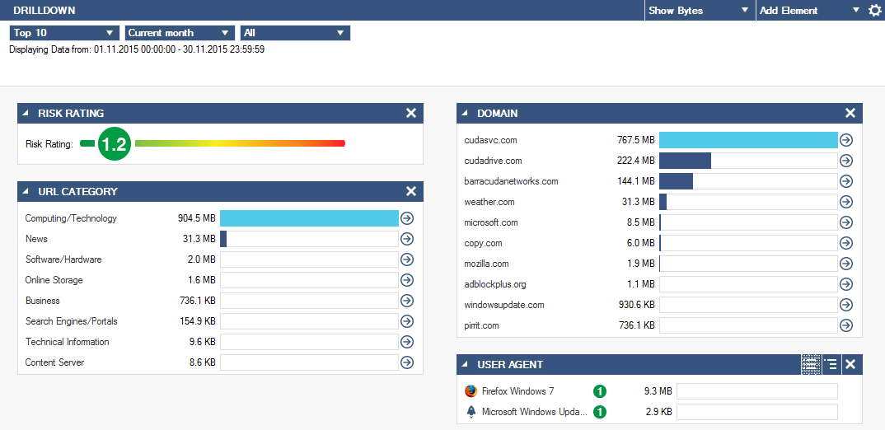Open News category drilldown arrow
Screen dimensions: 885x430
pyautogui.click(x=406, y=239)
